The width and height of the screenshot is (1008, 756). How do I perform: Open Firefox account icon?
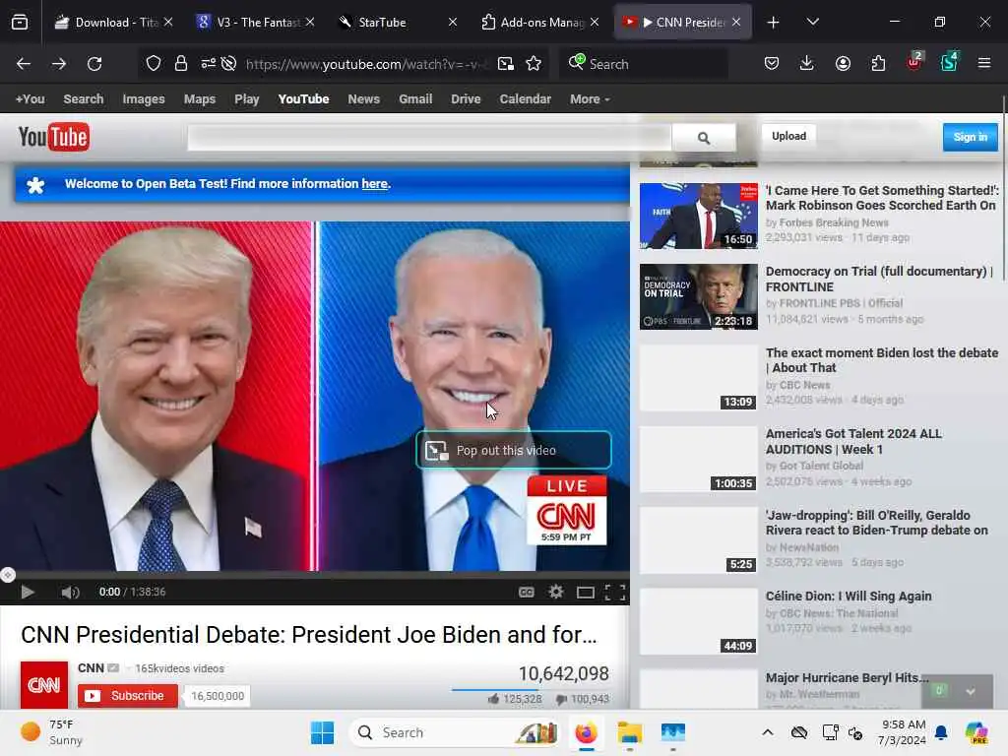(x=843, y=63)
